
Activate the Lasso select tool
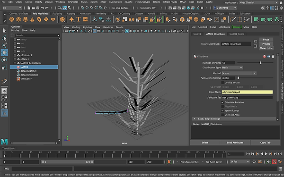[4, 38]
